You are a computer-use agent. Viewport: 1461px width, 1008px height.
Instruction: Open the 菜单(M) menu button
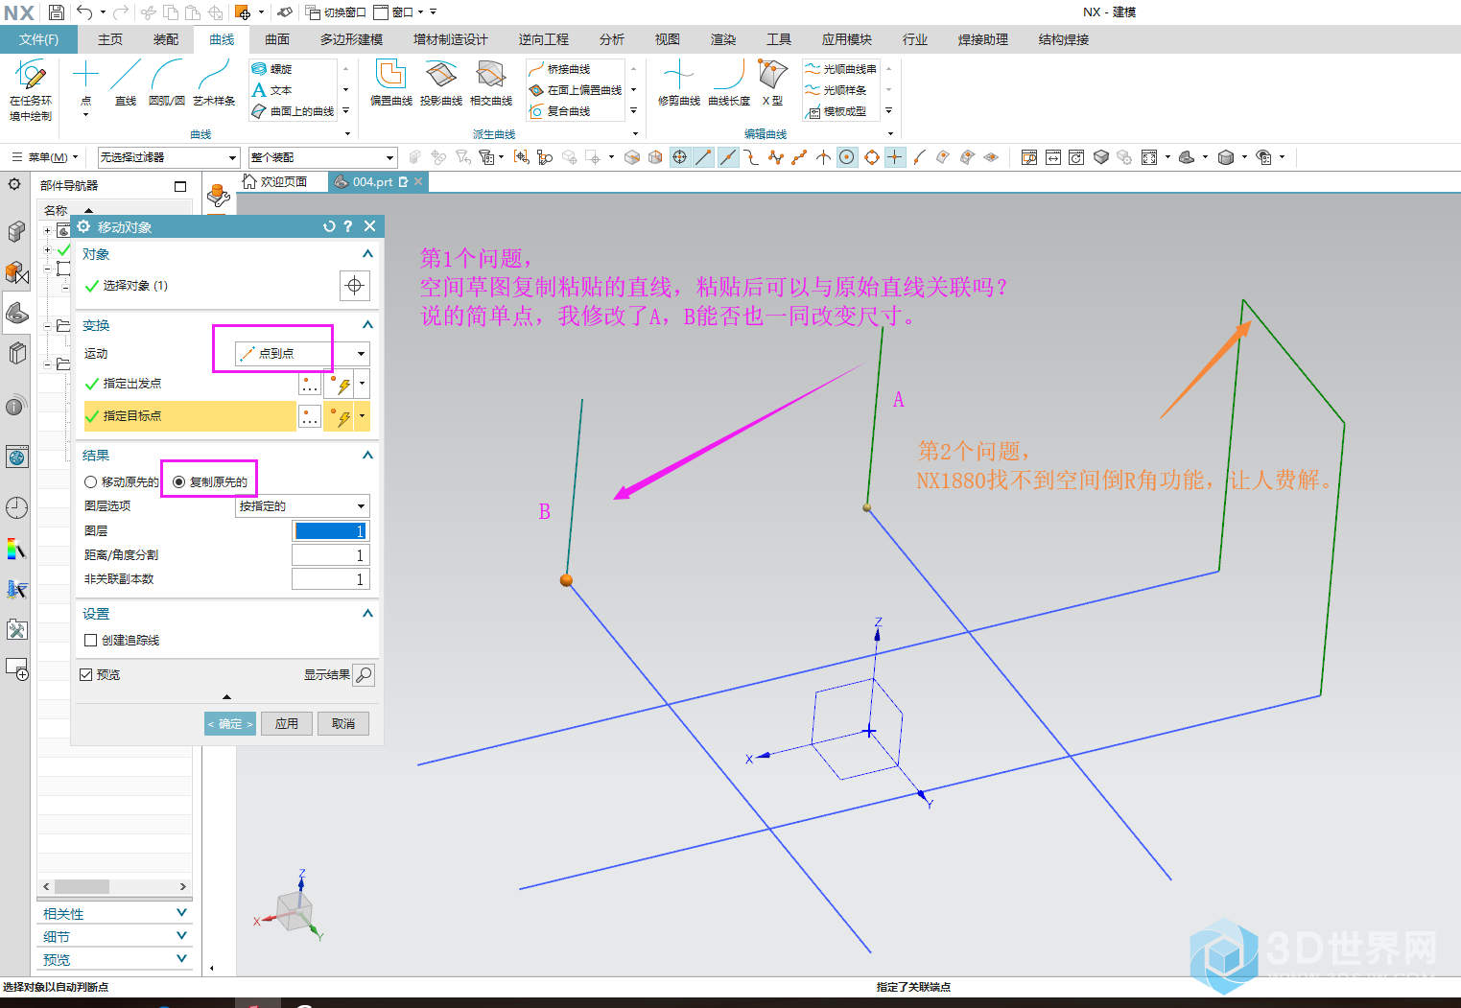click(x=44, y=157)
